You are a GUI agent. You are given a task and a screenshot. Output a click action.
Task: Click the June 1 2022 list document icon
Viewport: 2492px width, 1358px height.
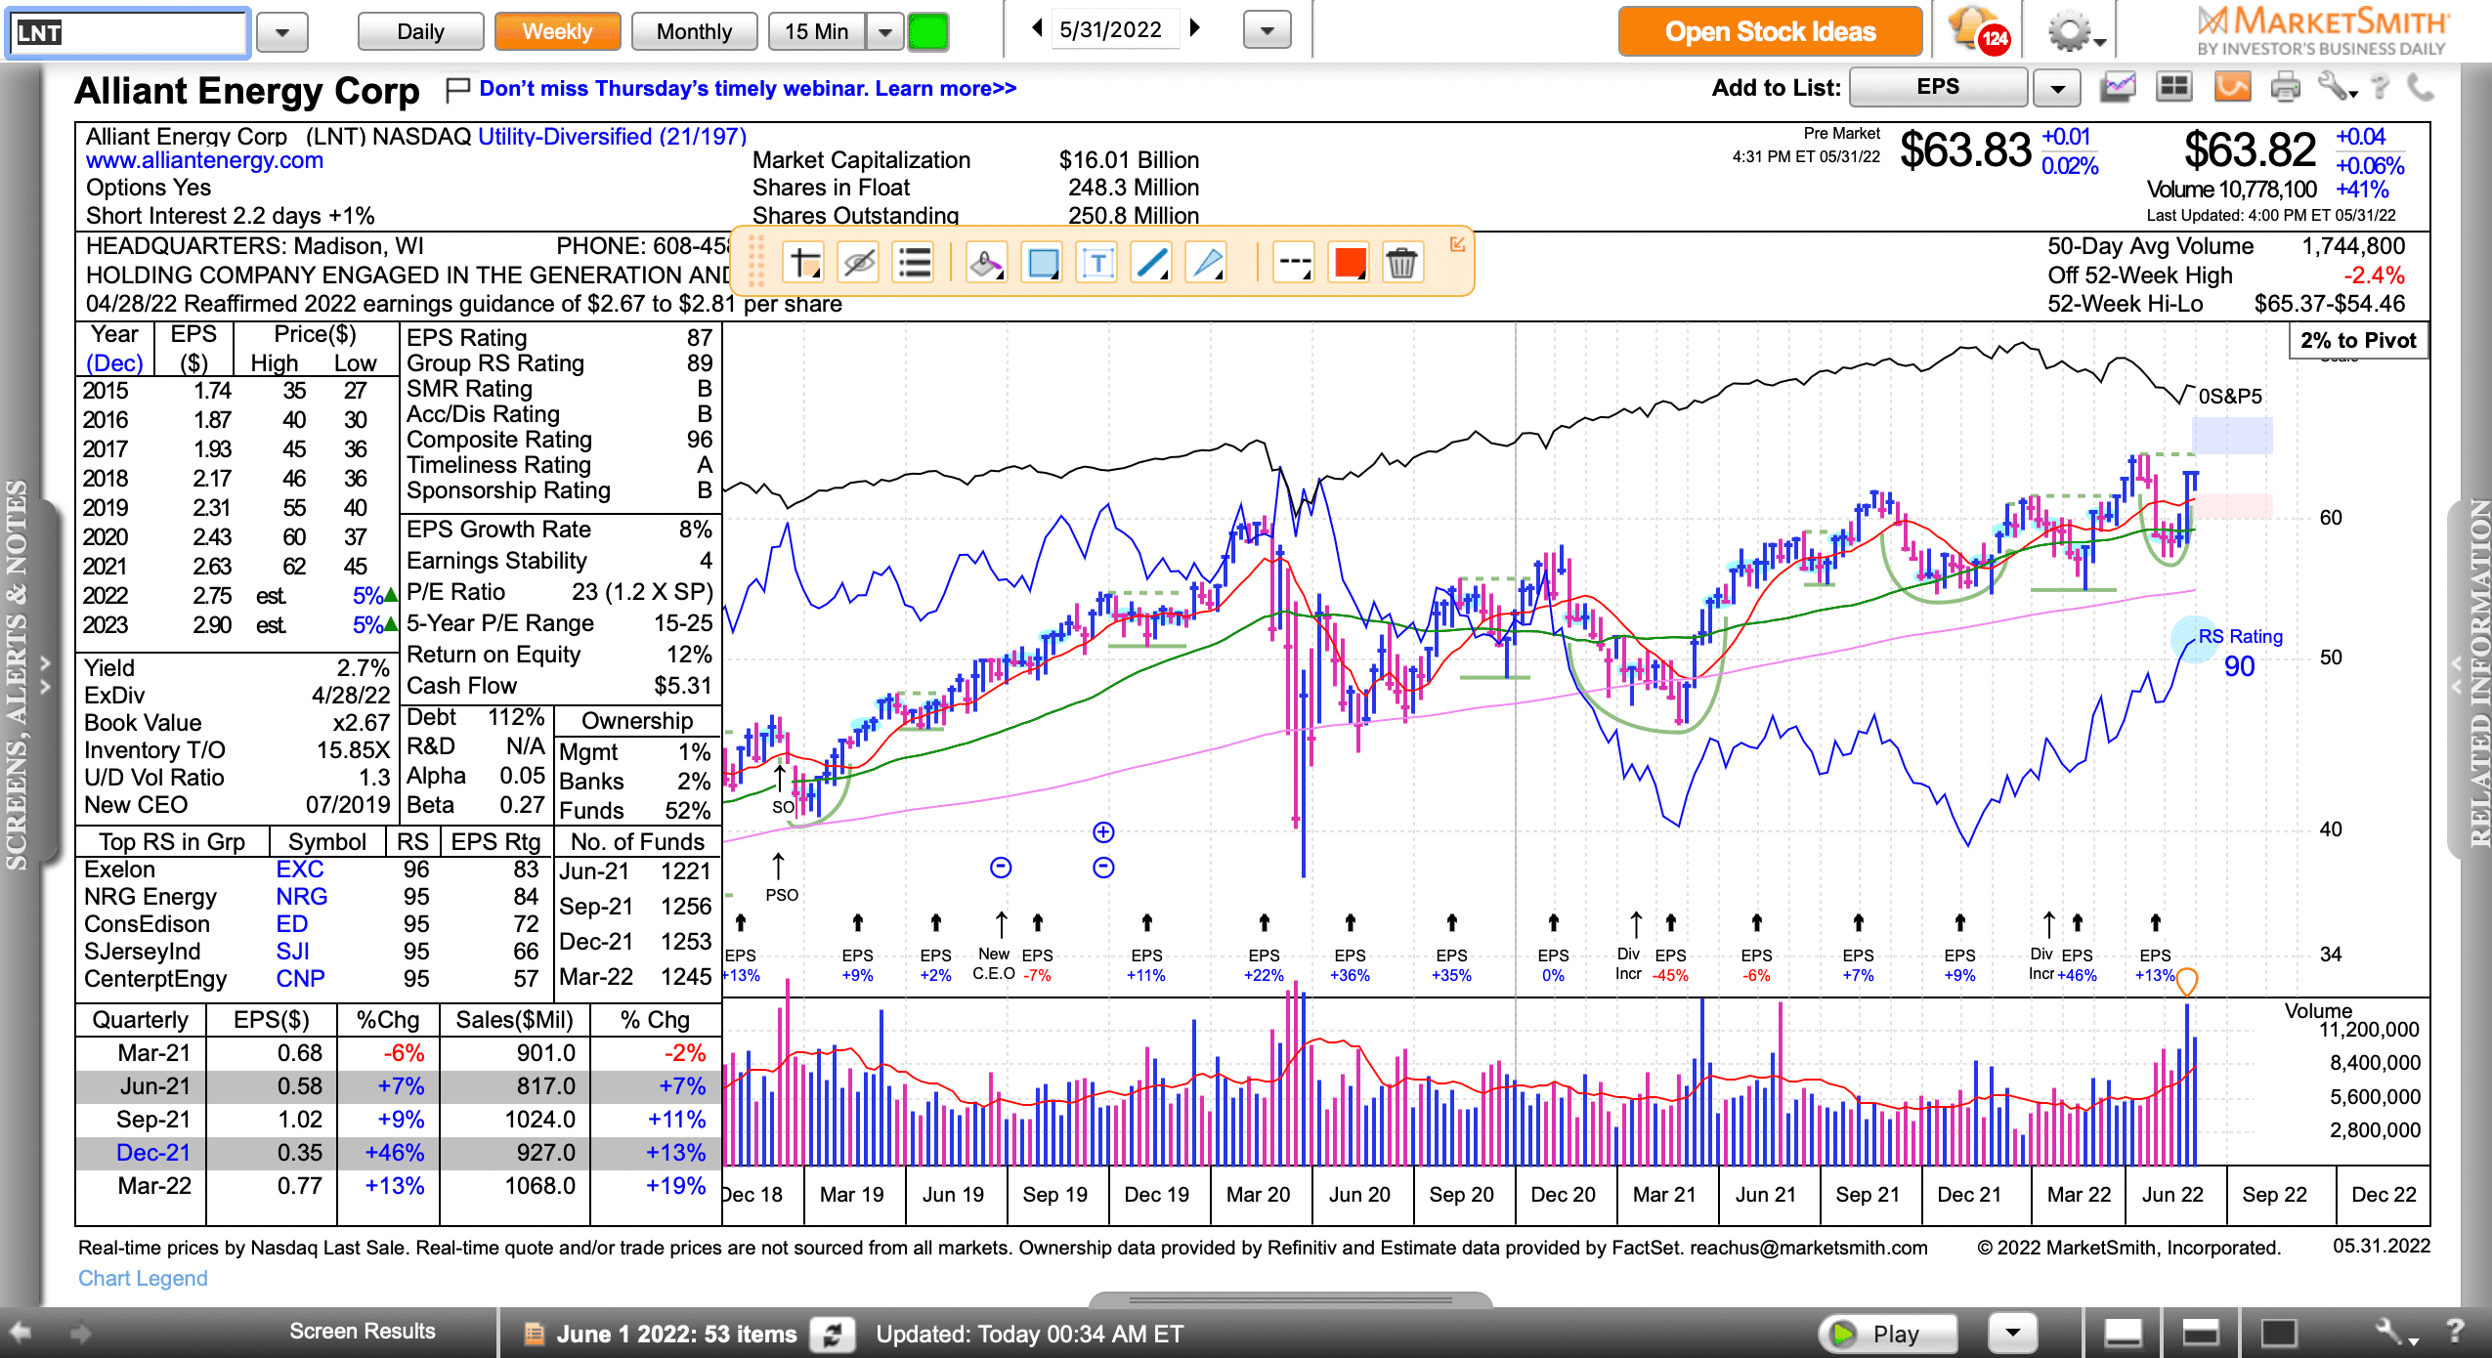tap(534, 1335)
